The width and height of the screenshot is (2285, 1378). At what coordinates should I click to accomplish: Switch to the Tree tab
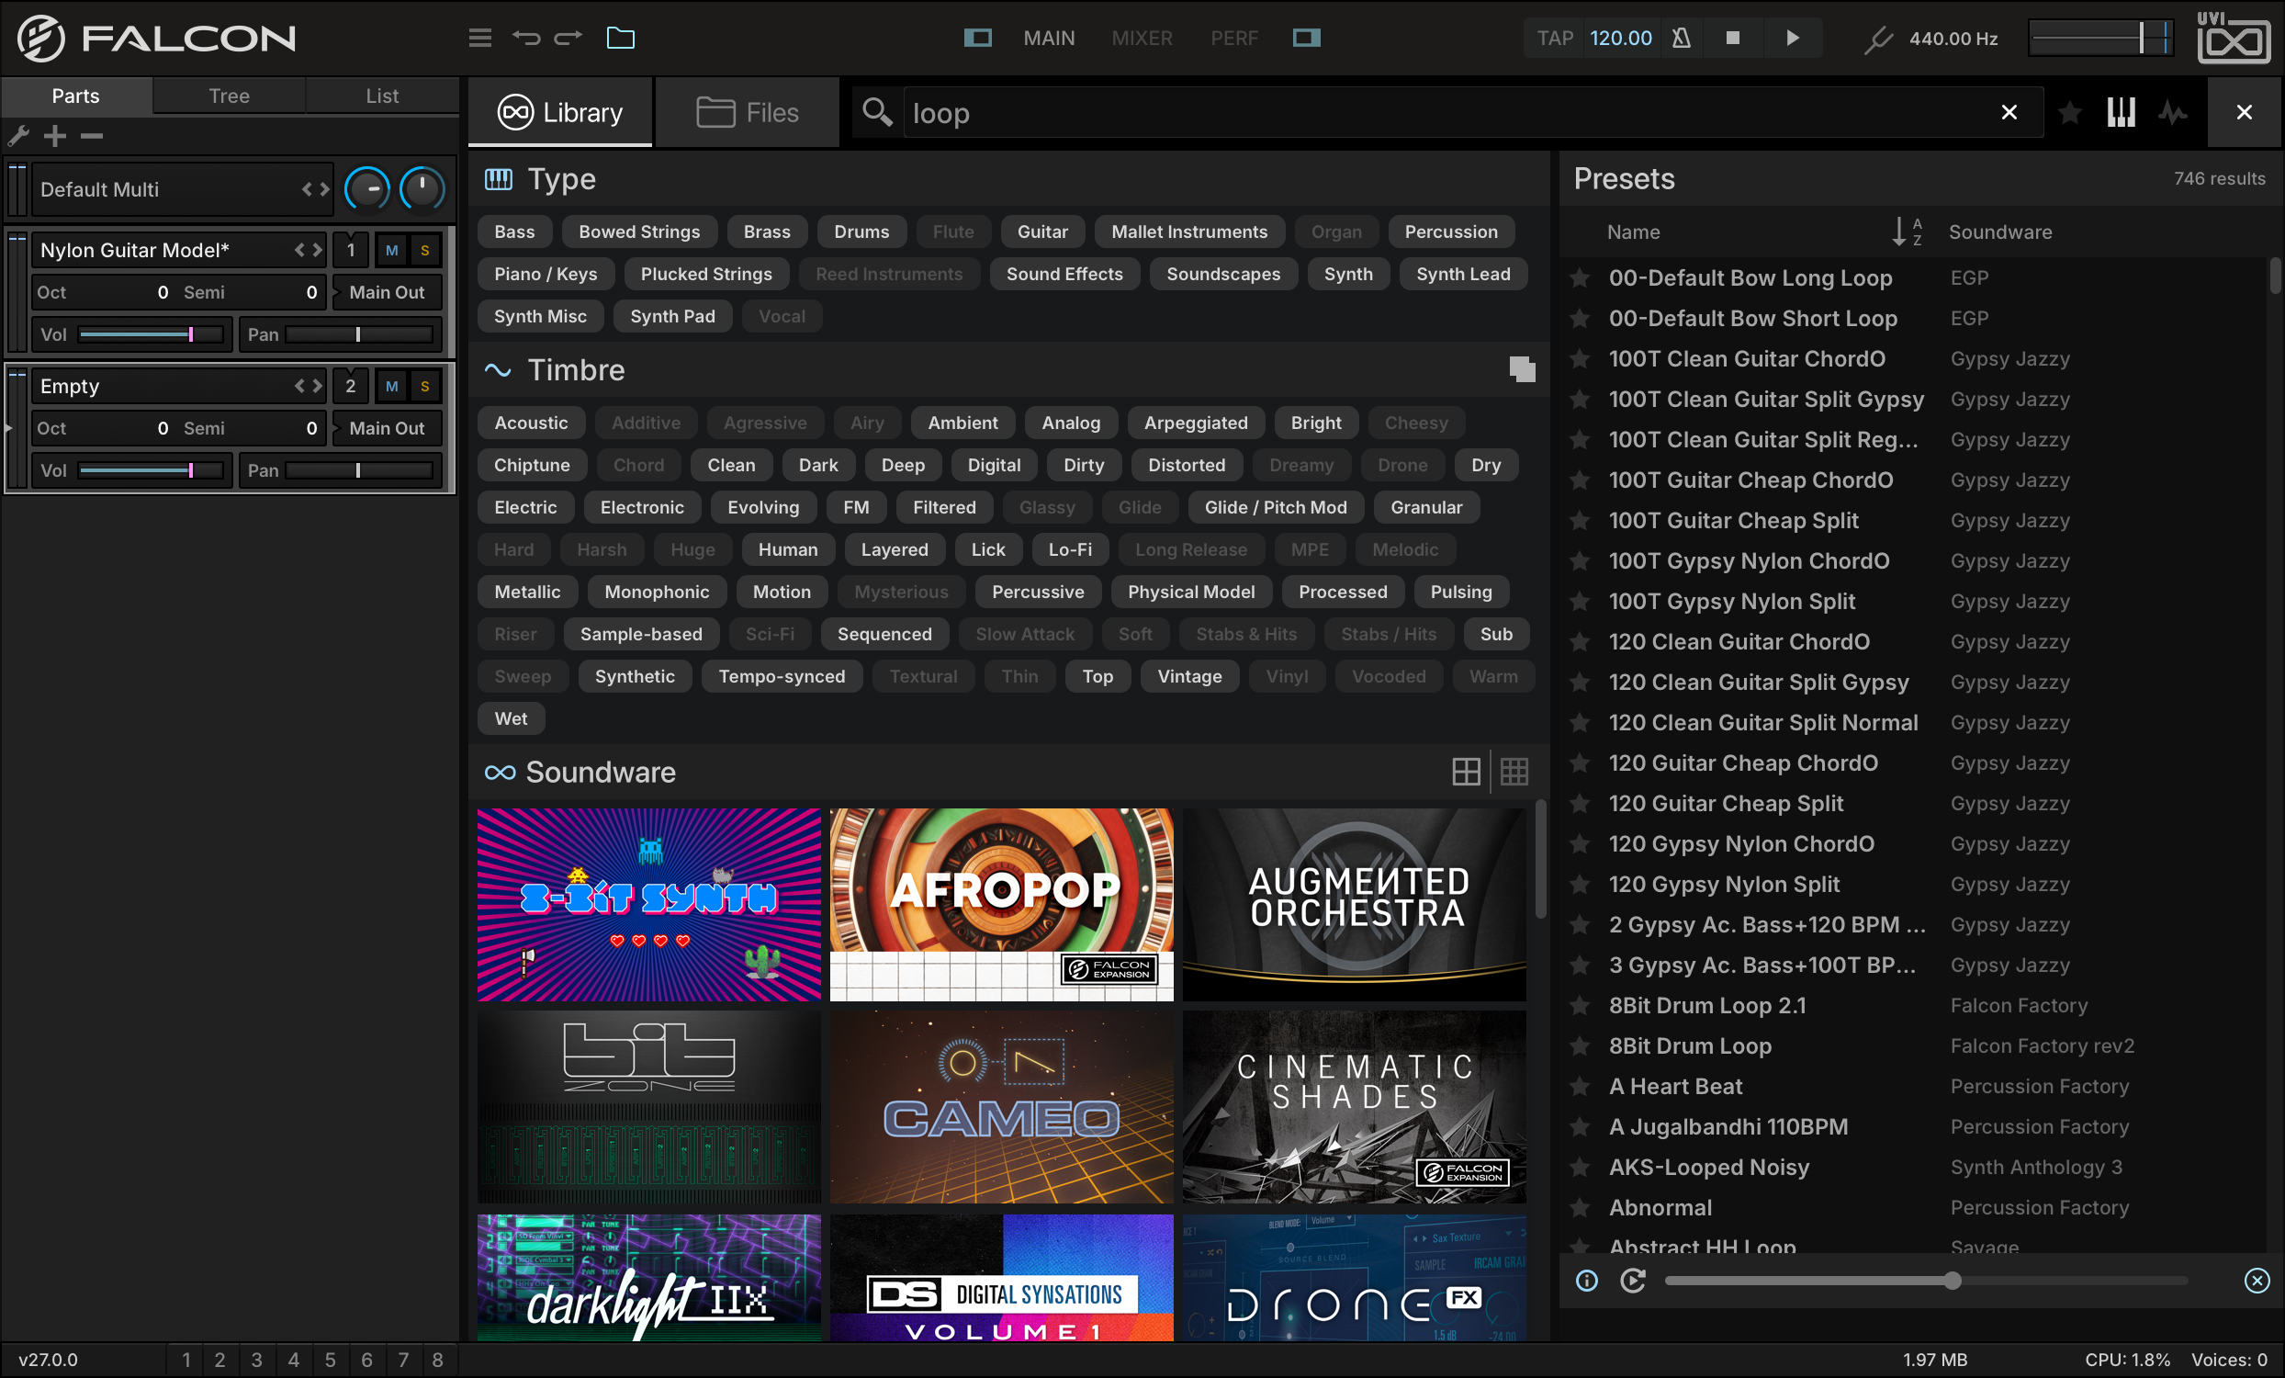229,96
